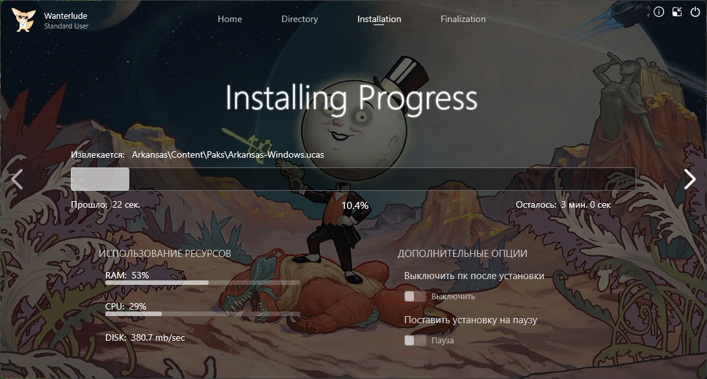Click the Wanterlude username
This screenshot has width=707, height=379.
[67, 14]
